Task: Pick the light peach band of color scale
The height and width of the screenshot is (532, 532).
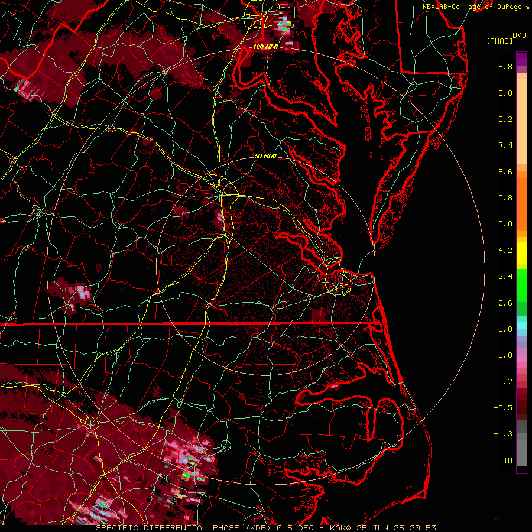Action: coord(522,122)
